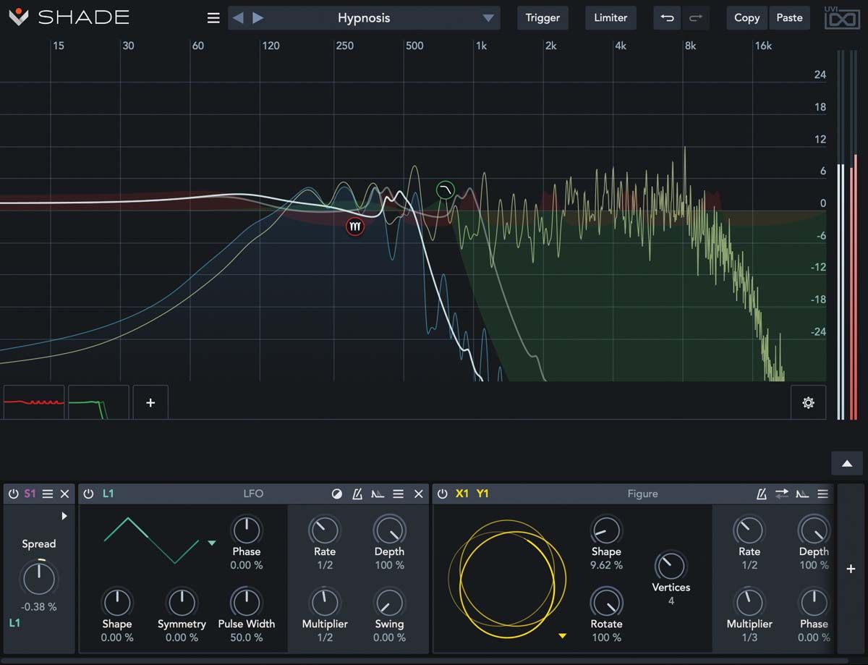Open the SHADE main hamburger menu

213,18
